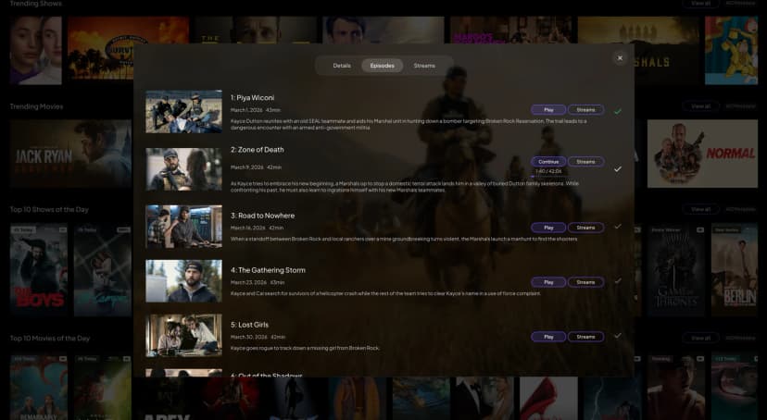Open Streams for Zone of Death
Screen dimensions: 767x420
585,162
